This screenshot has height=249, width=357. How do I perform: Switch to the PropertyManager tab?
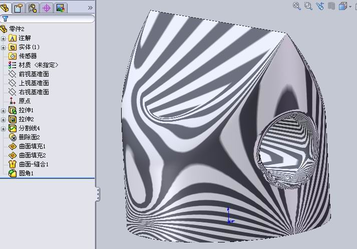(19, 8)
